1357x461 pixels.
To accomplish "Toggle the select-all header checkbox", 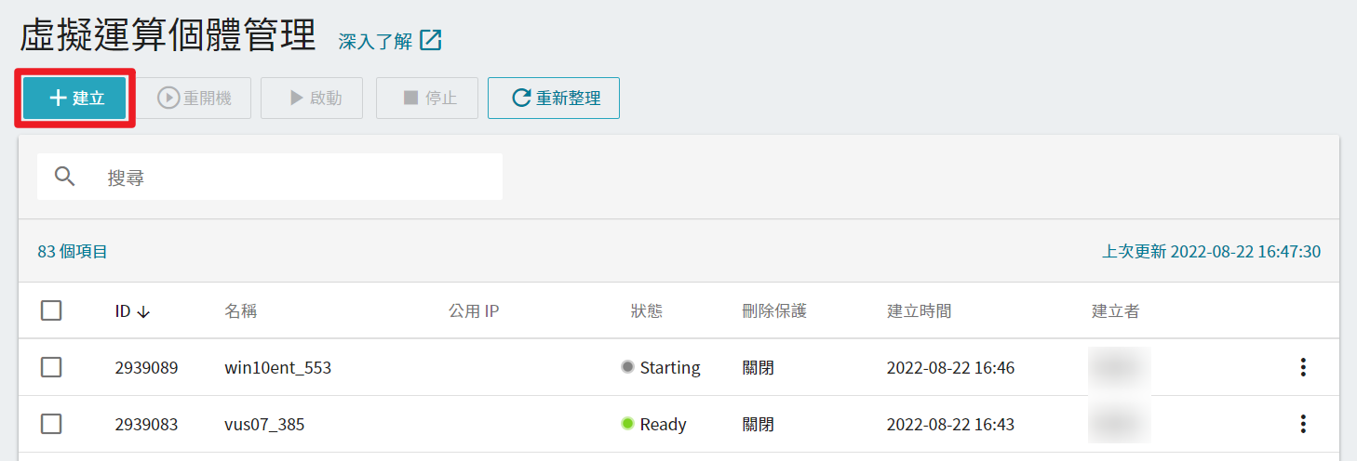I will pyautogui.click(x=51, y=310).
